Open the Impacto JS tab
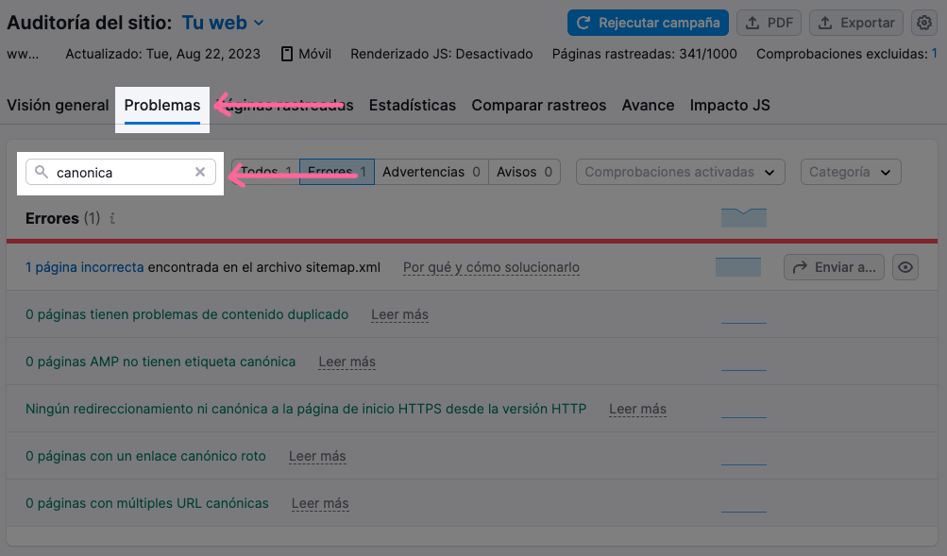 point(729,105)
